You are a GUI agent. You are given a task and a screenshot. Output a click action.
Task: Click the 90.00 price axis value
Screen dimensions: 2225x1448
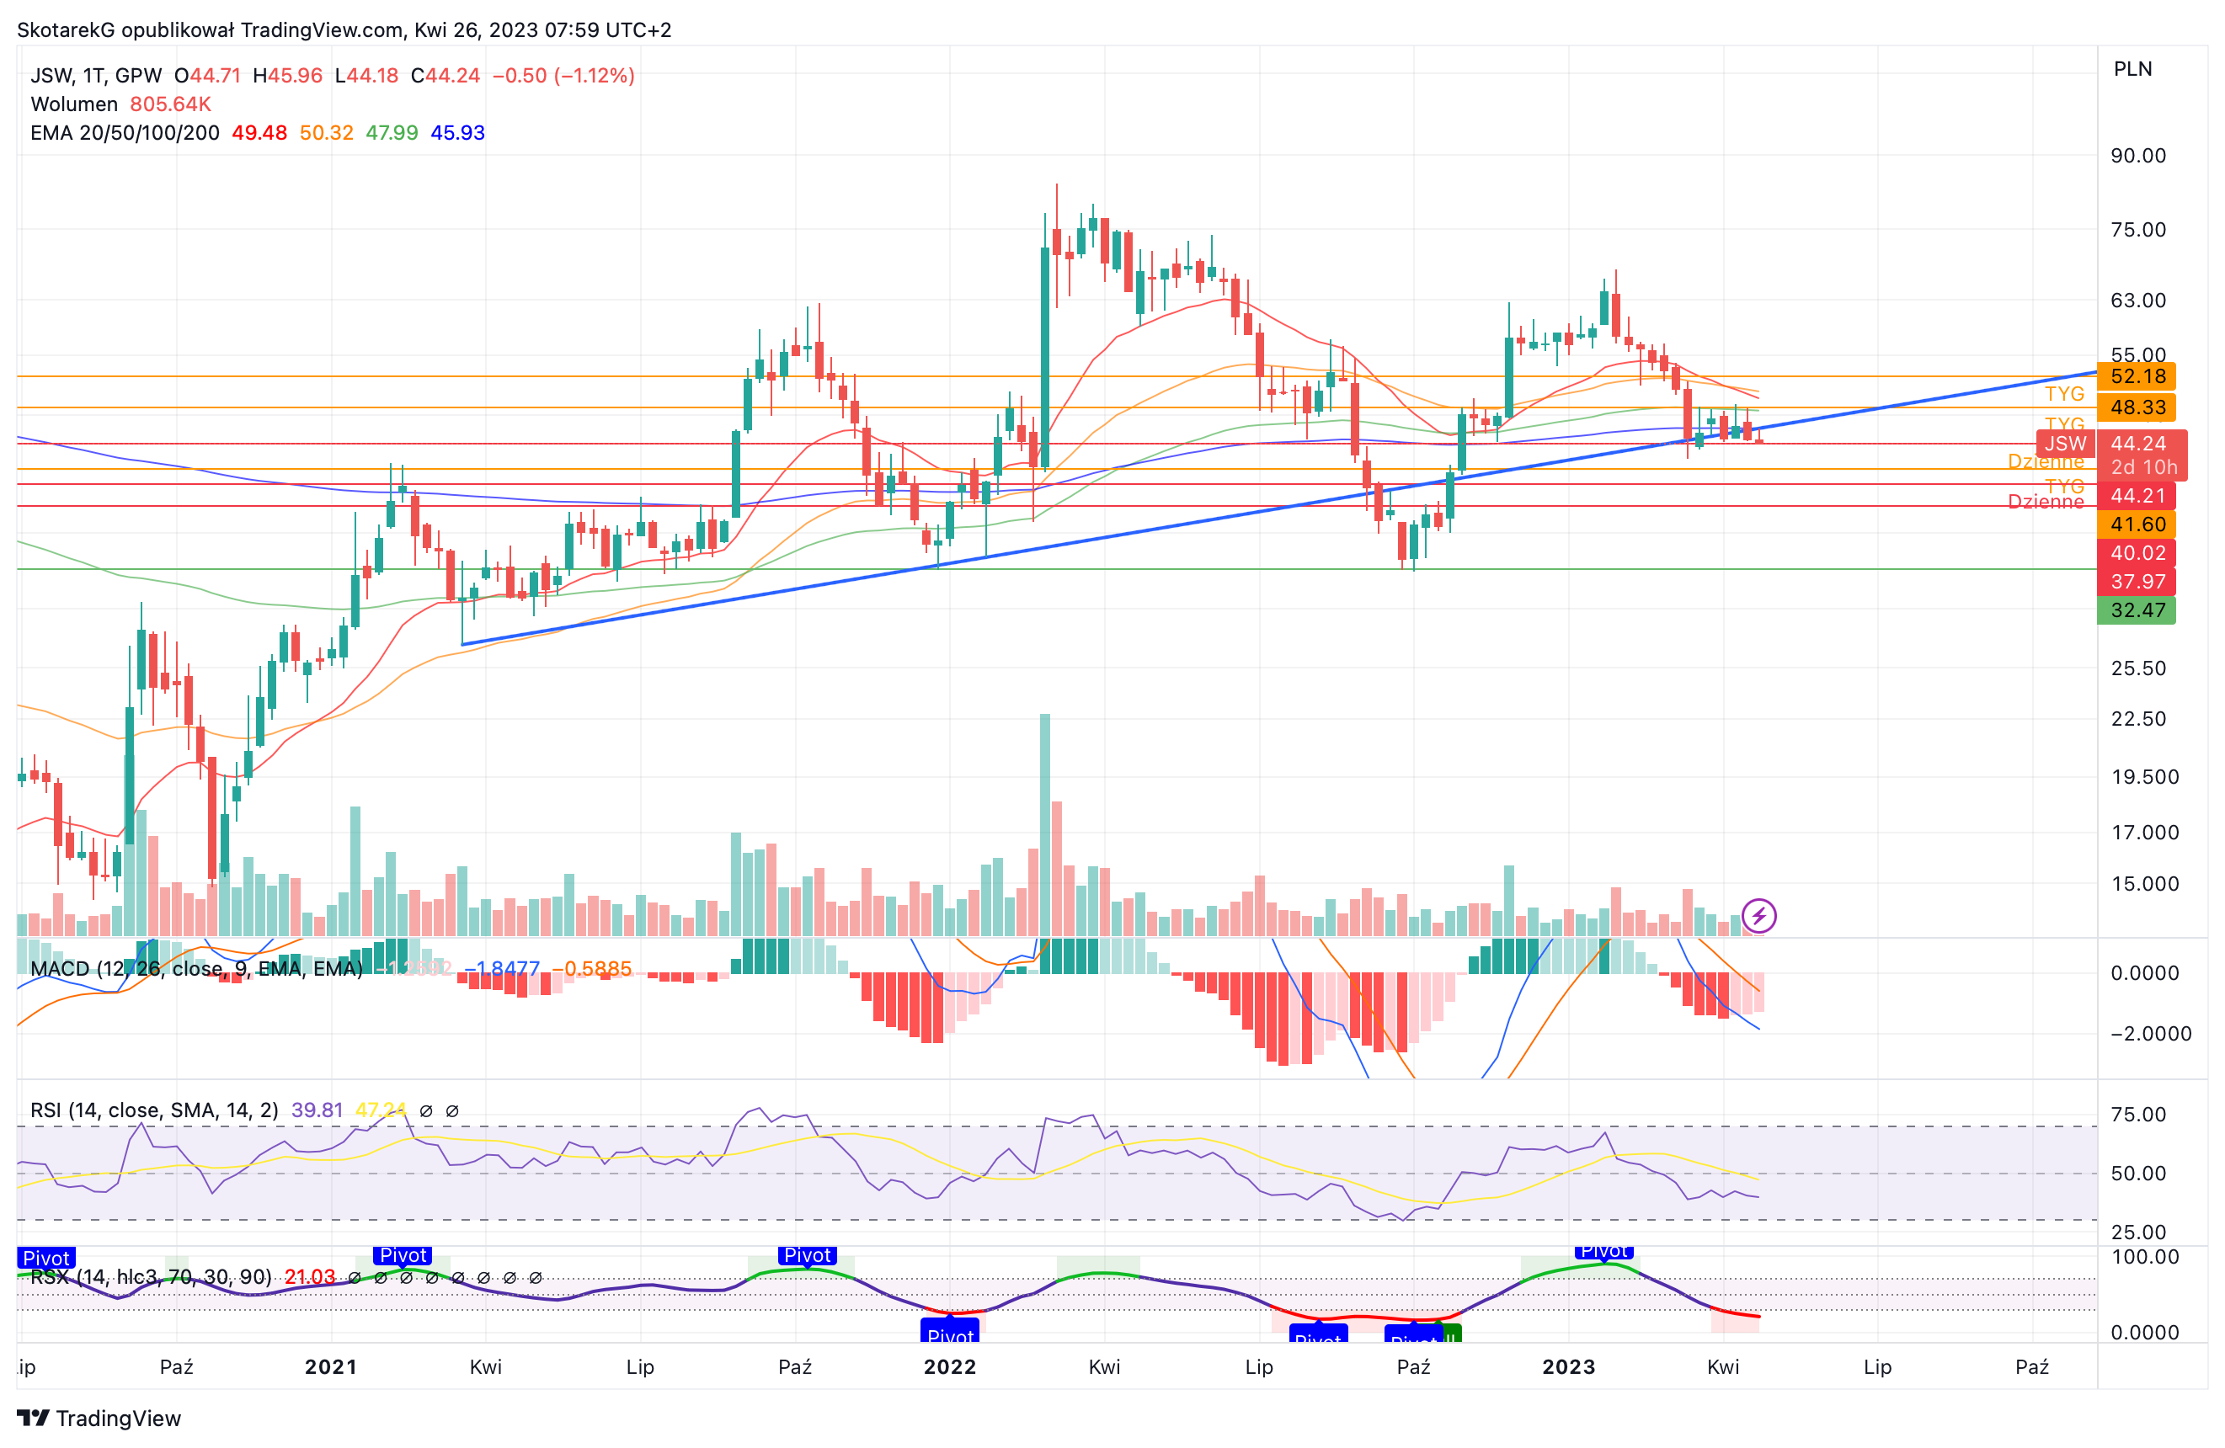point(2138,155)
